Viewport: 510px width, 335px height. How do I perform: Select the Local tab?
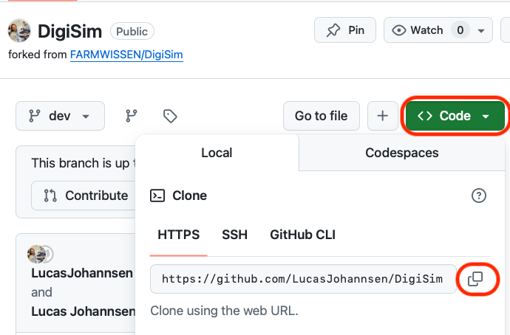(x=217, y=153)
